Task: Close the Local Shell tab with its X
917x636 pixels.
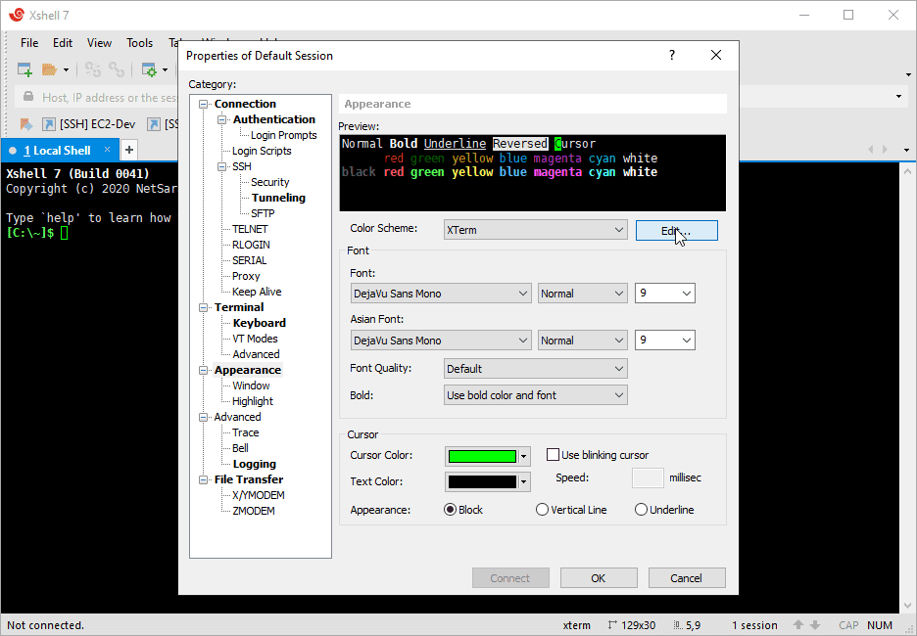Action: 107,150
